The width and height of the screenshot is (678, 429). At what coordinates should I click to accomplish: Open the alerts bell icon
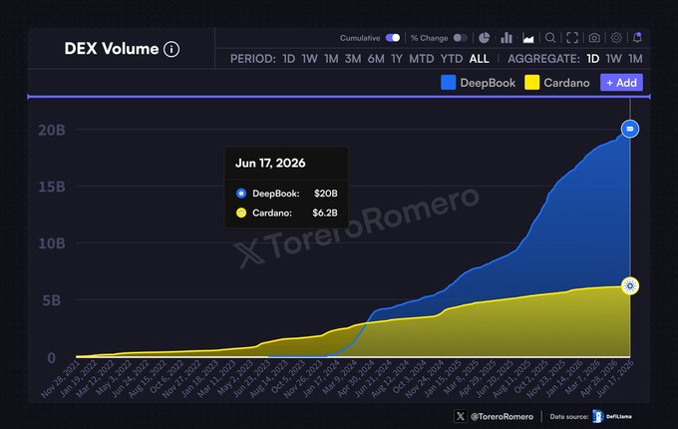[637, 38]
